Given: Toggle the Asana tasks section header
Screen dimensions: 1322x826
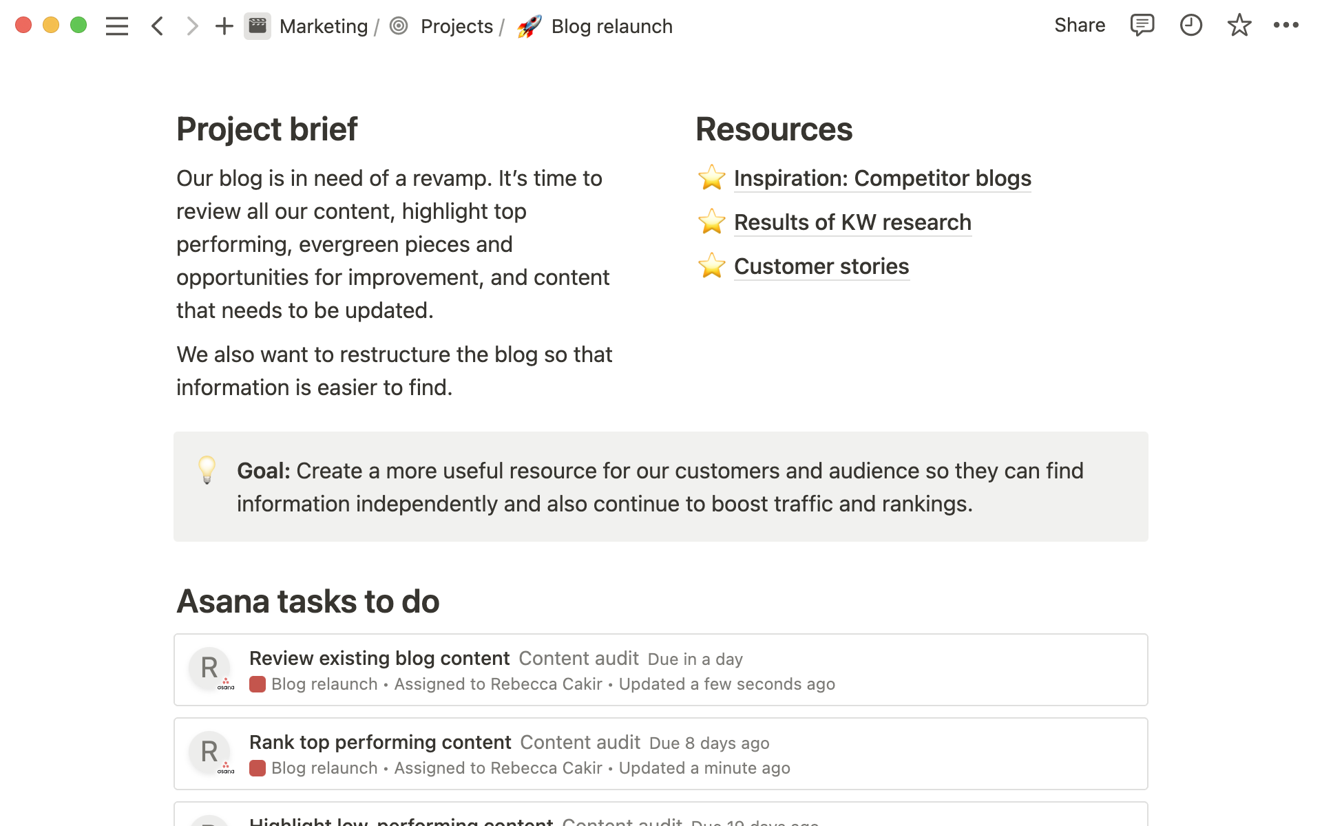Looking at the screenshot, I should click(308, 600).
